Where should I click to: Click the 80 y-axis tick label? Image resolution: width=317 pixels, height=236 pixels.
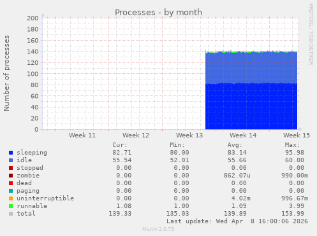coord(34,85)
